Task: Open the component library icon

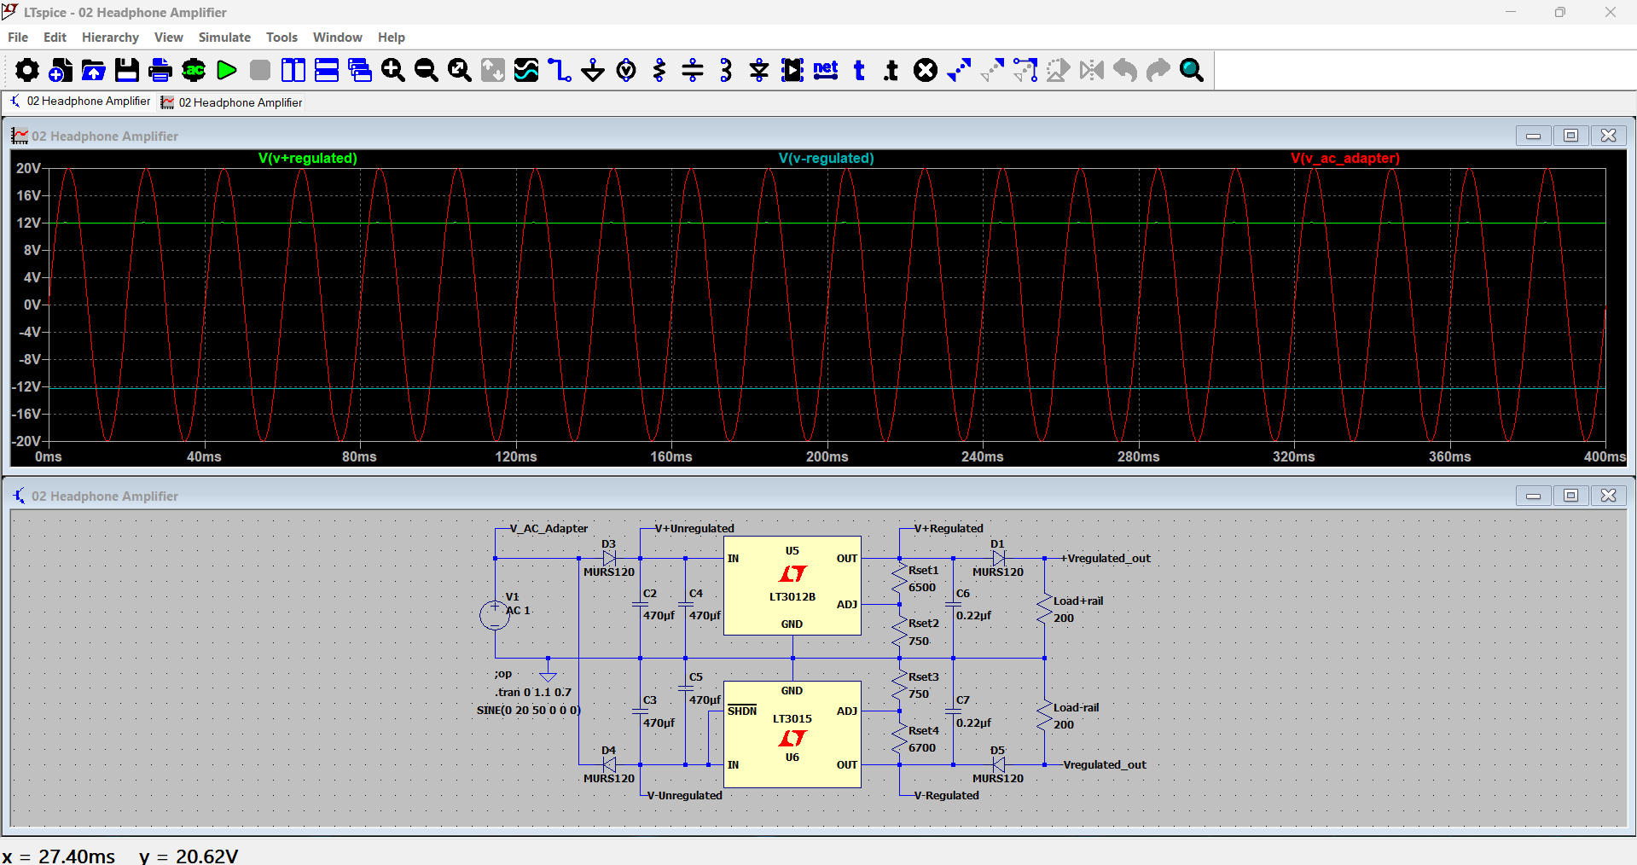Action: 792,70
